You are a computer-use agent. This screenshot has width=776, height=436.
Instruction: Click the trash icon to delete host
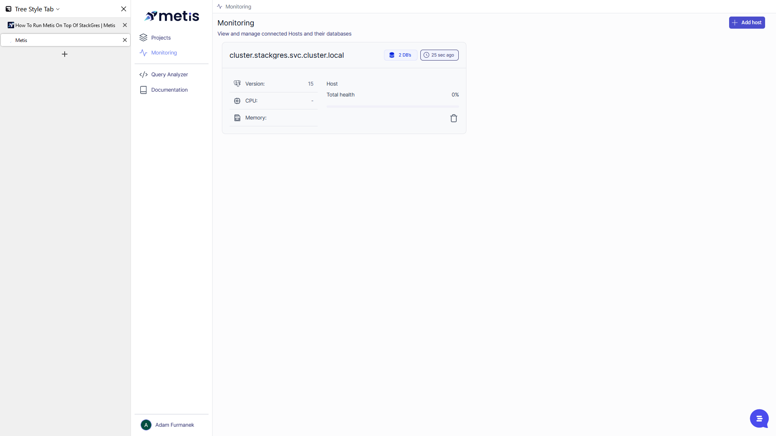pyautogui.click(x=453, y=118)
